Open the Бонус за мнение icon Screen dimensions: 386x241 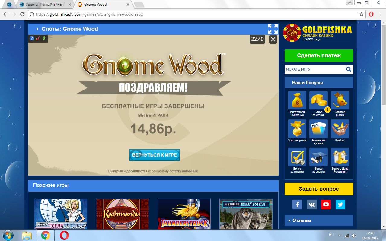click(x=297, y=157)
